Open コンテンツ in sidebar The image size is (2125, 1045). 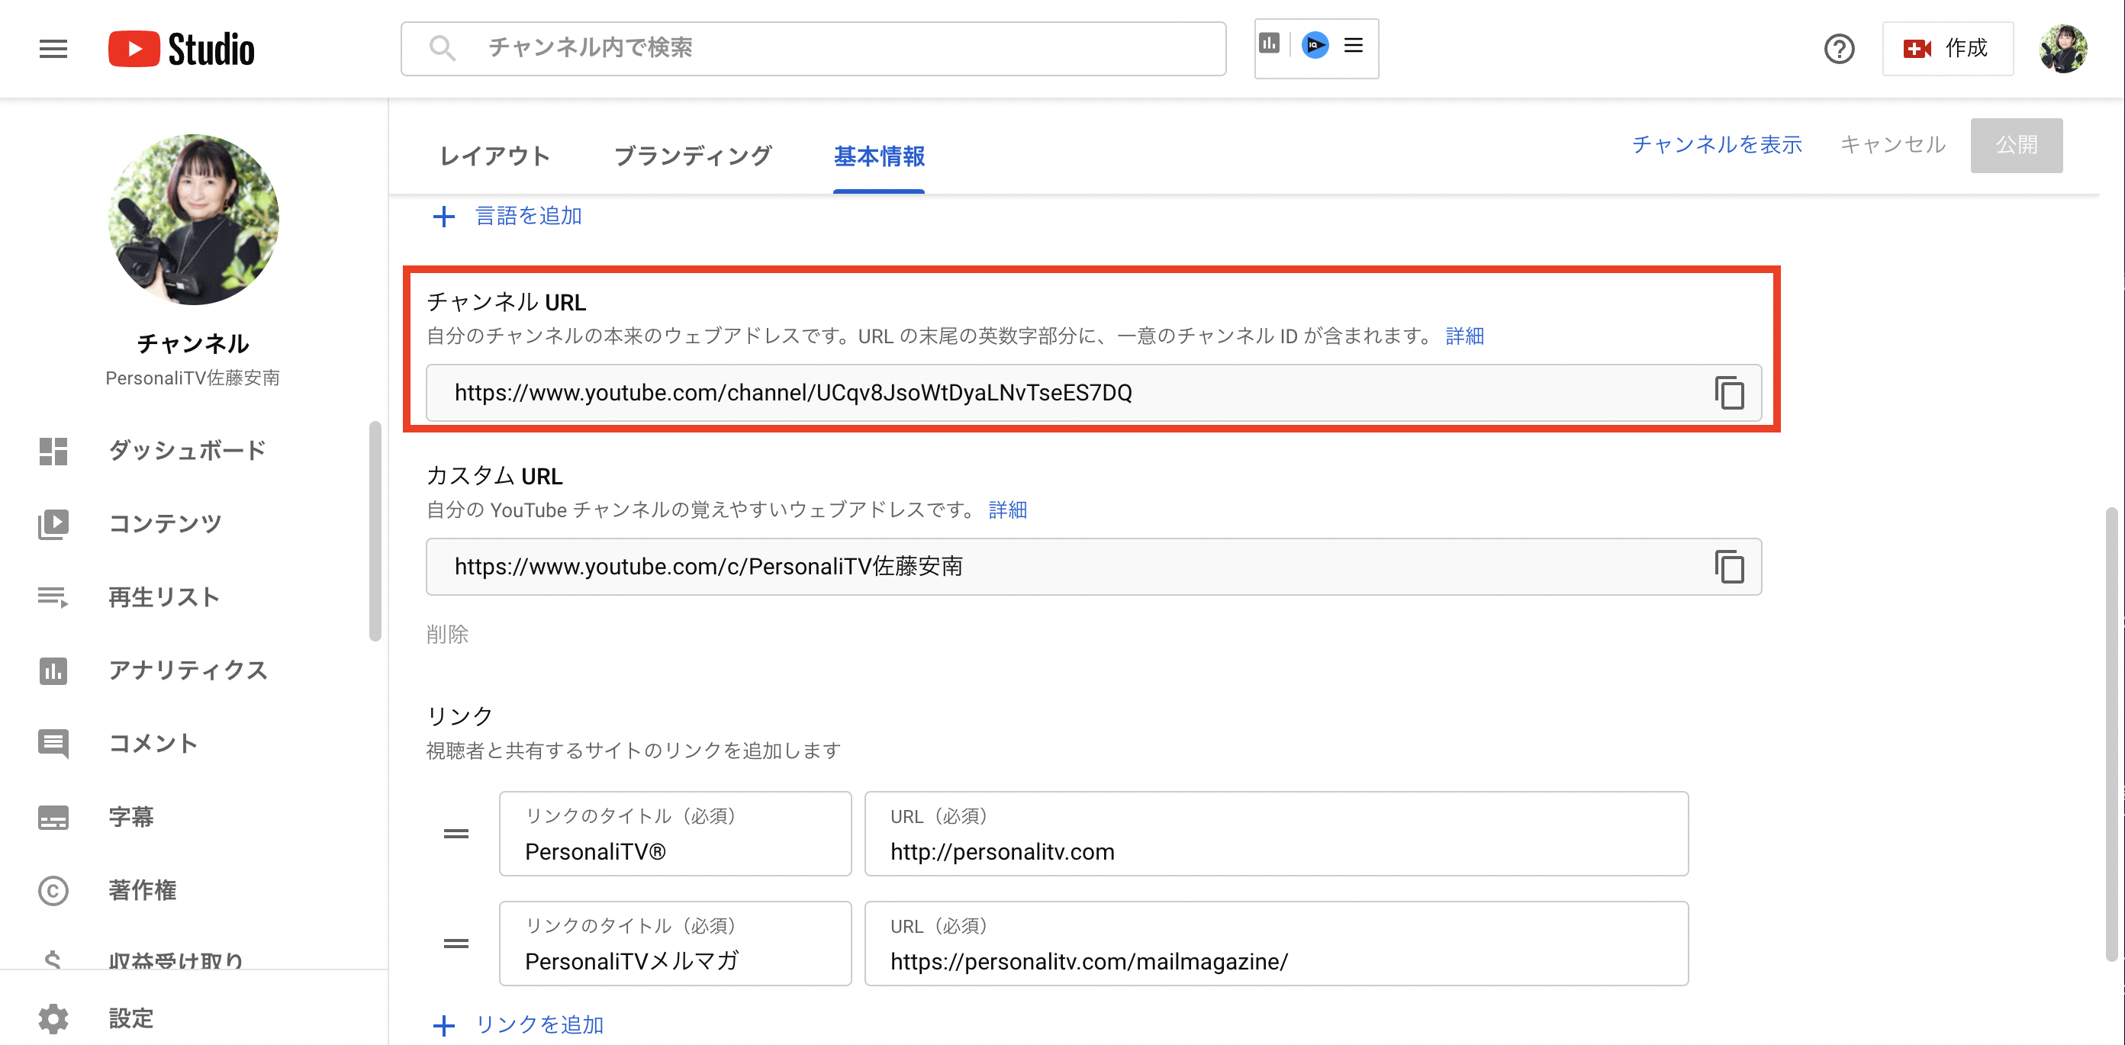(165, 524)
